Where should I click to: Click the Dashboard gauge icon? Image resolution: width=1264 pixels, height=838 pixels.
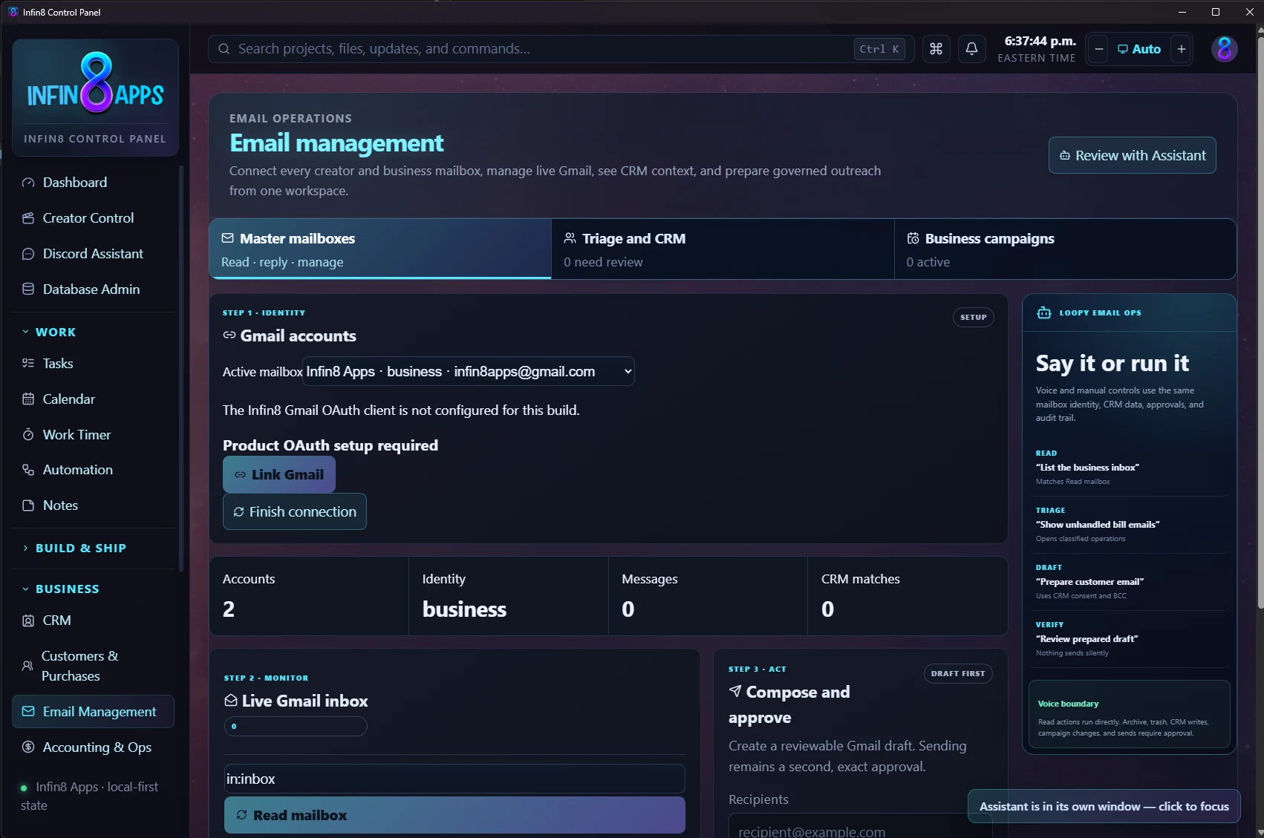tap(28, 183)
